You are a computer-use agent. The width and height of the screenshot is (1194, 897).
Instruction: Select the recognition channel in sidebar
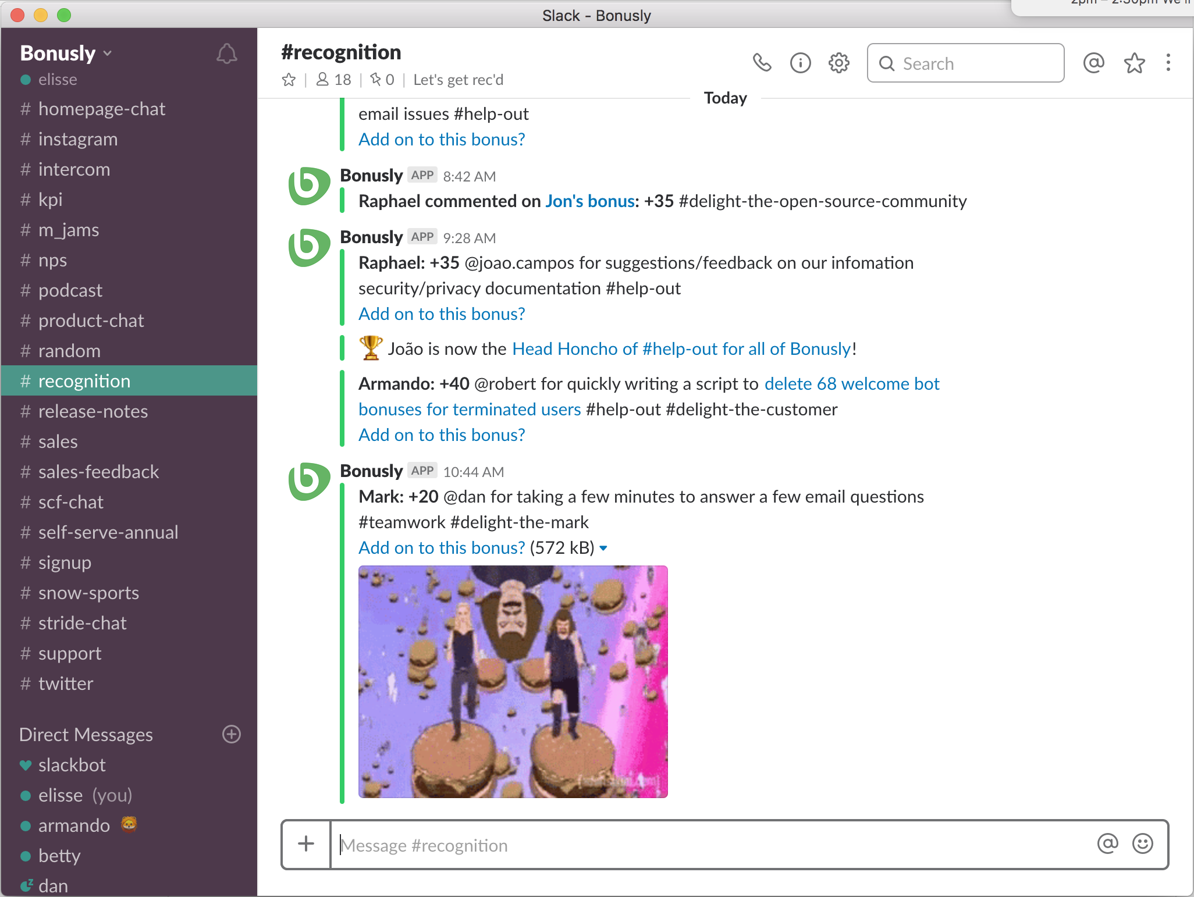coord(129,381)
